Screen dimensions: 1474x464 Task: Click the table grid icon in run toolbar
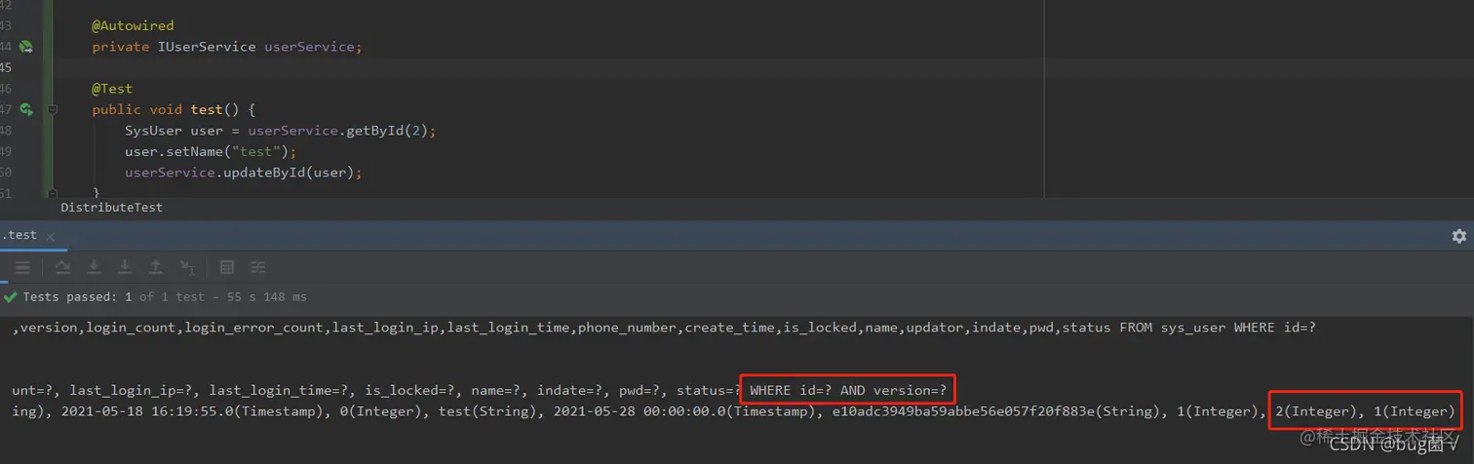coord(227,267)
